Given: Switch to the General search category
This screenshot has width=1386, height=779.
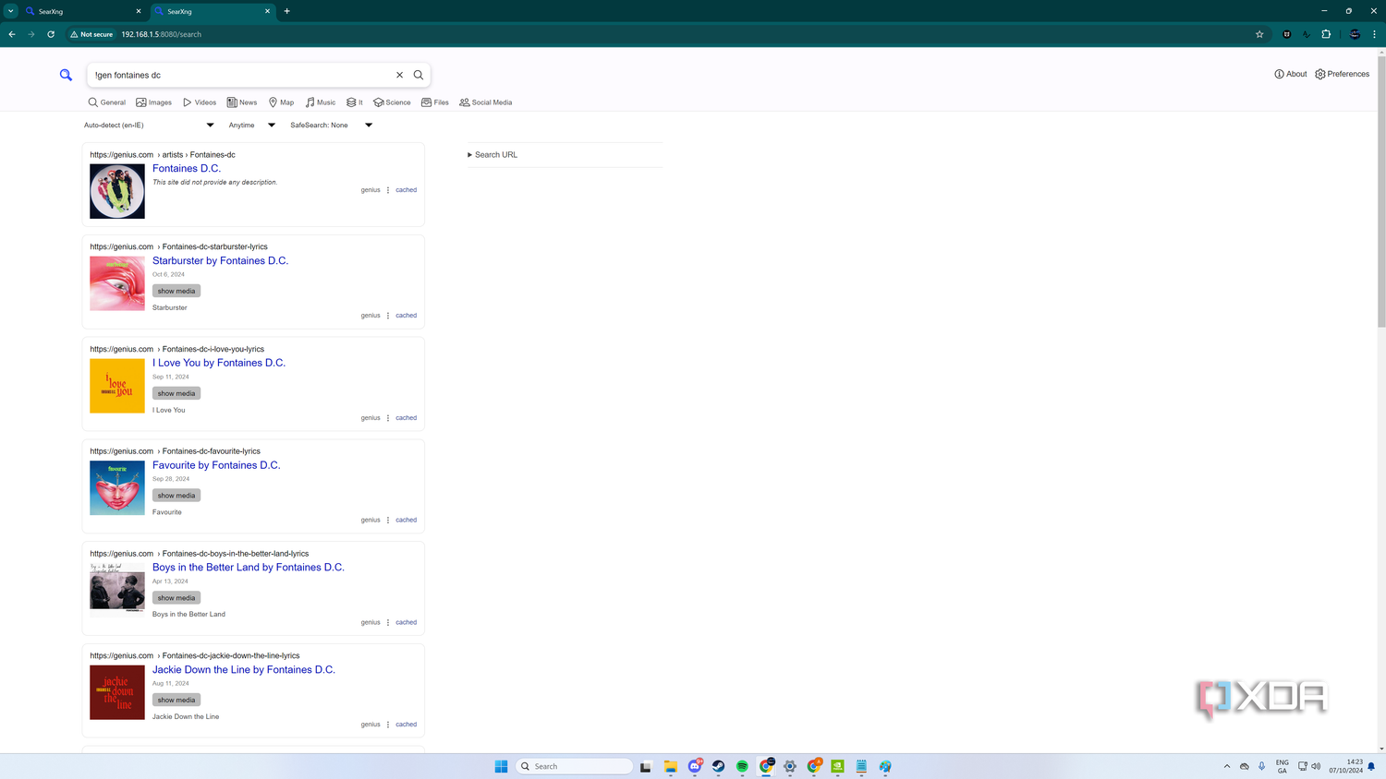Looking at the screenshot, I should point(107,102).
